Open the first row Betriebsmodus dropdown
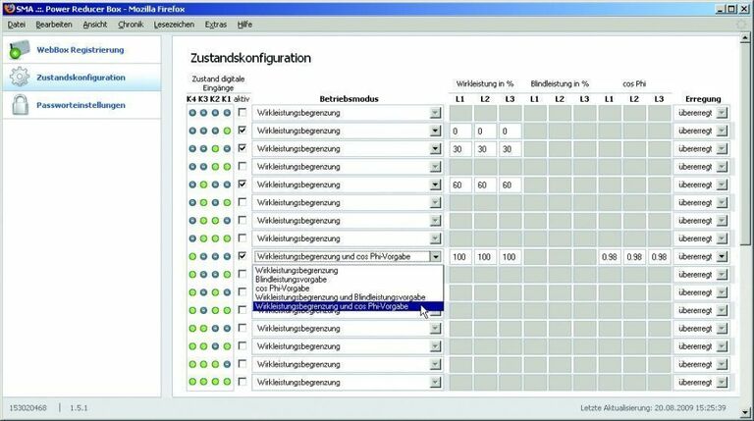Image resolution: width=754 pixels, height=421 pixels. [x=436, y=113]
